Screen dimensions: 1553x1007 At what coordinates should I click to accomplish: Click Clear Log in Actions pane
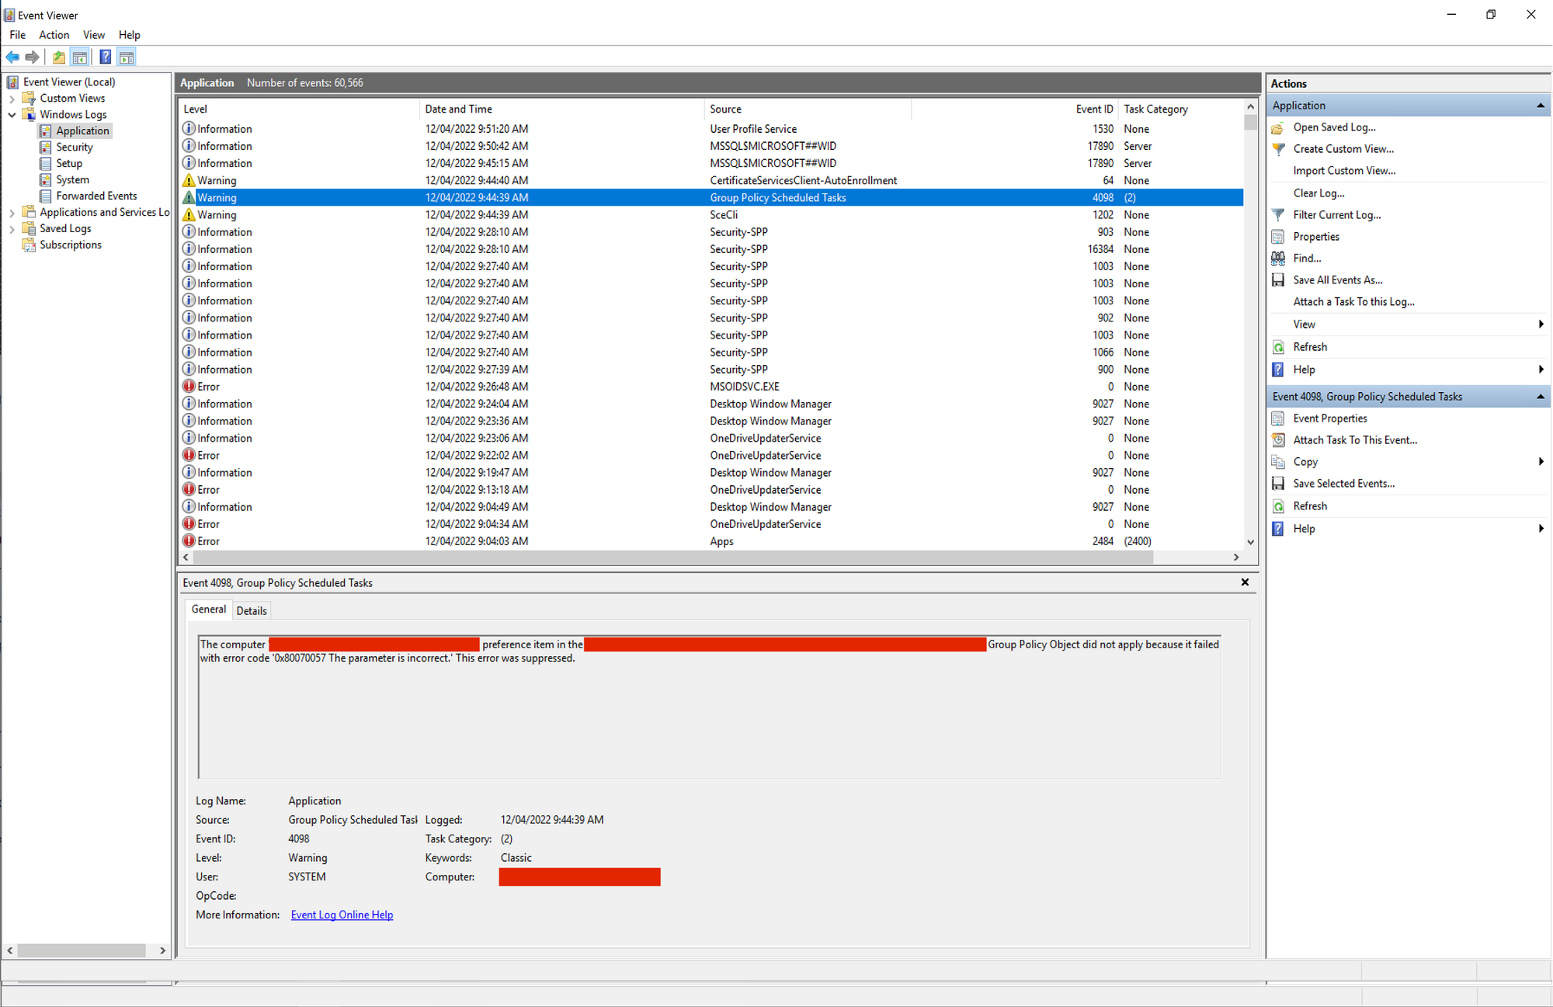[x=1318, y=193]
